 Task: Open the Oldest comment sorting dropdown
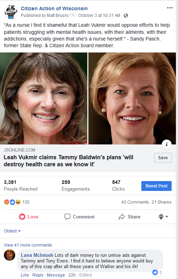12,231
